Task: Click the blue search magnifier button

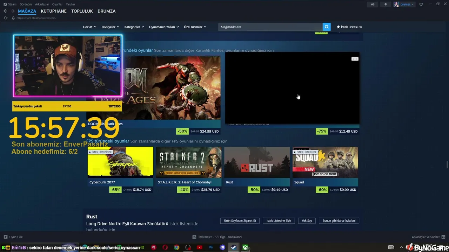Action: [327, 27]
